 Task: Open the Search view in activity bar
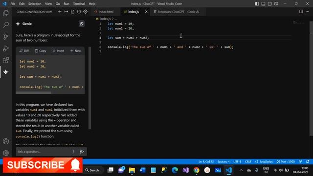click(6, 25)
